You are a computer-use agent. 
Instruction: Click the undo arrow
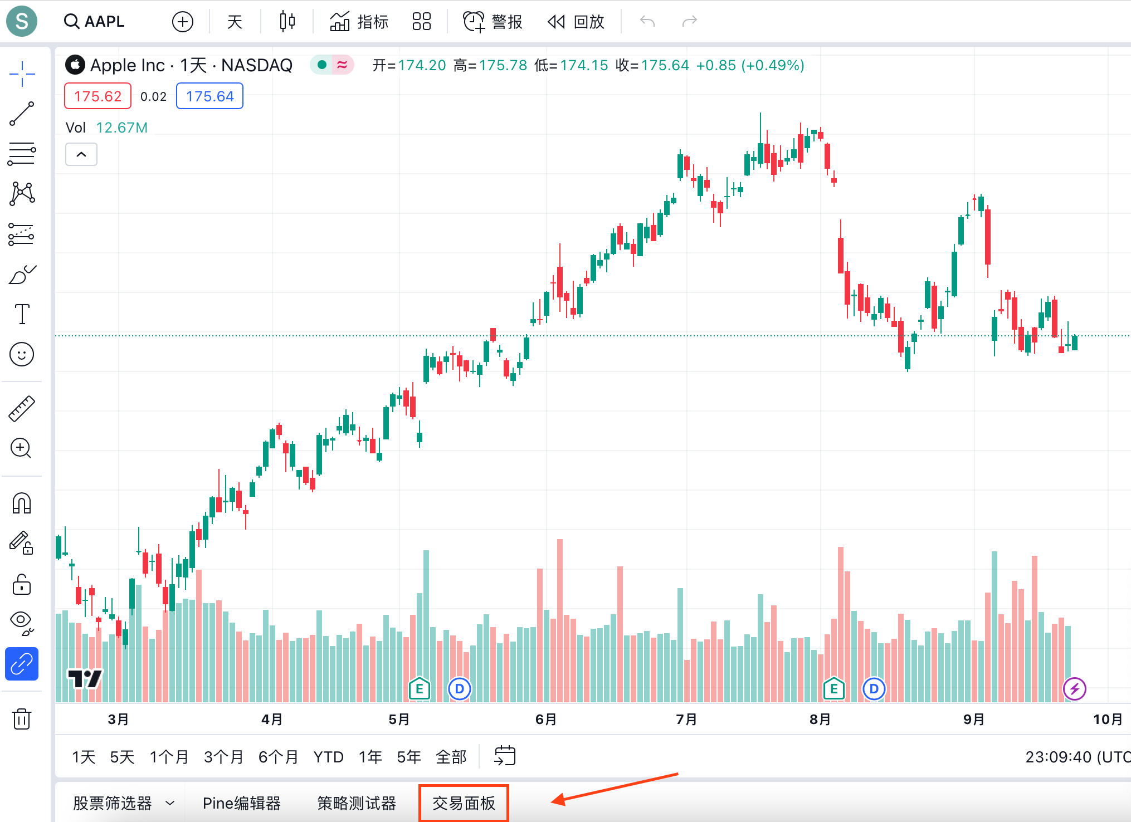point(647,22)
